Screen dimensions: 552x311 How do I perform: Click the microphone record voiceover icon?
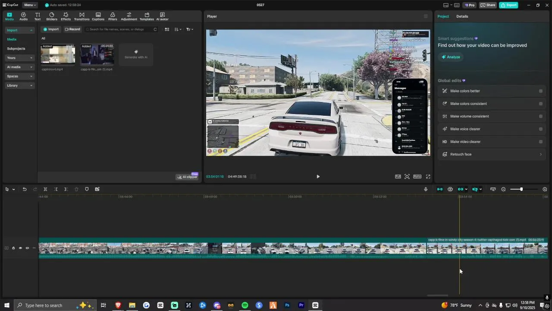pos(426,189)
